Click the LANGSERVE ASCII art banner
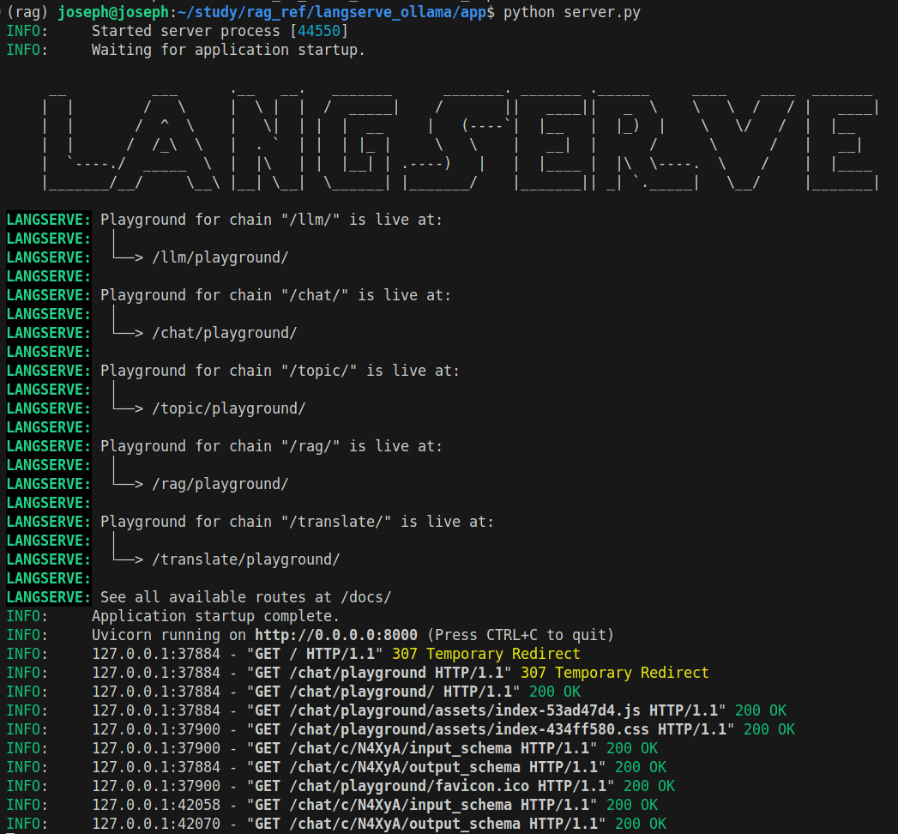The width and height of the screenshot is (898, 834). (461, 141)
